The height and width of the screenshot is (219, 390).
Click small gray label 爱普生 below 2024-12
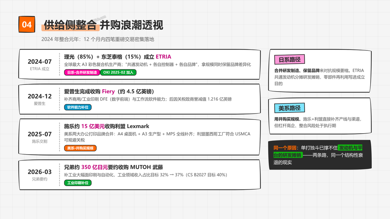40,103
